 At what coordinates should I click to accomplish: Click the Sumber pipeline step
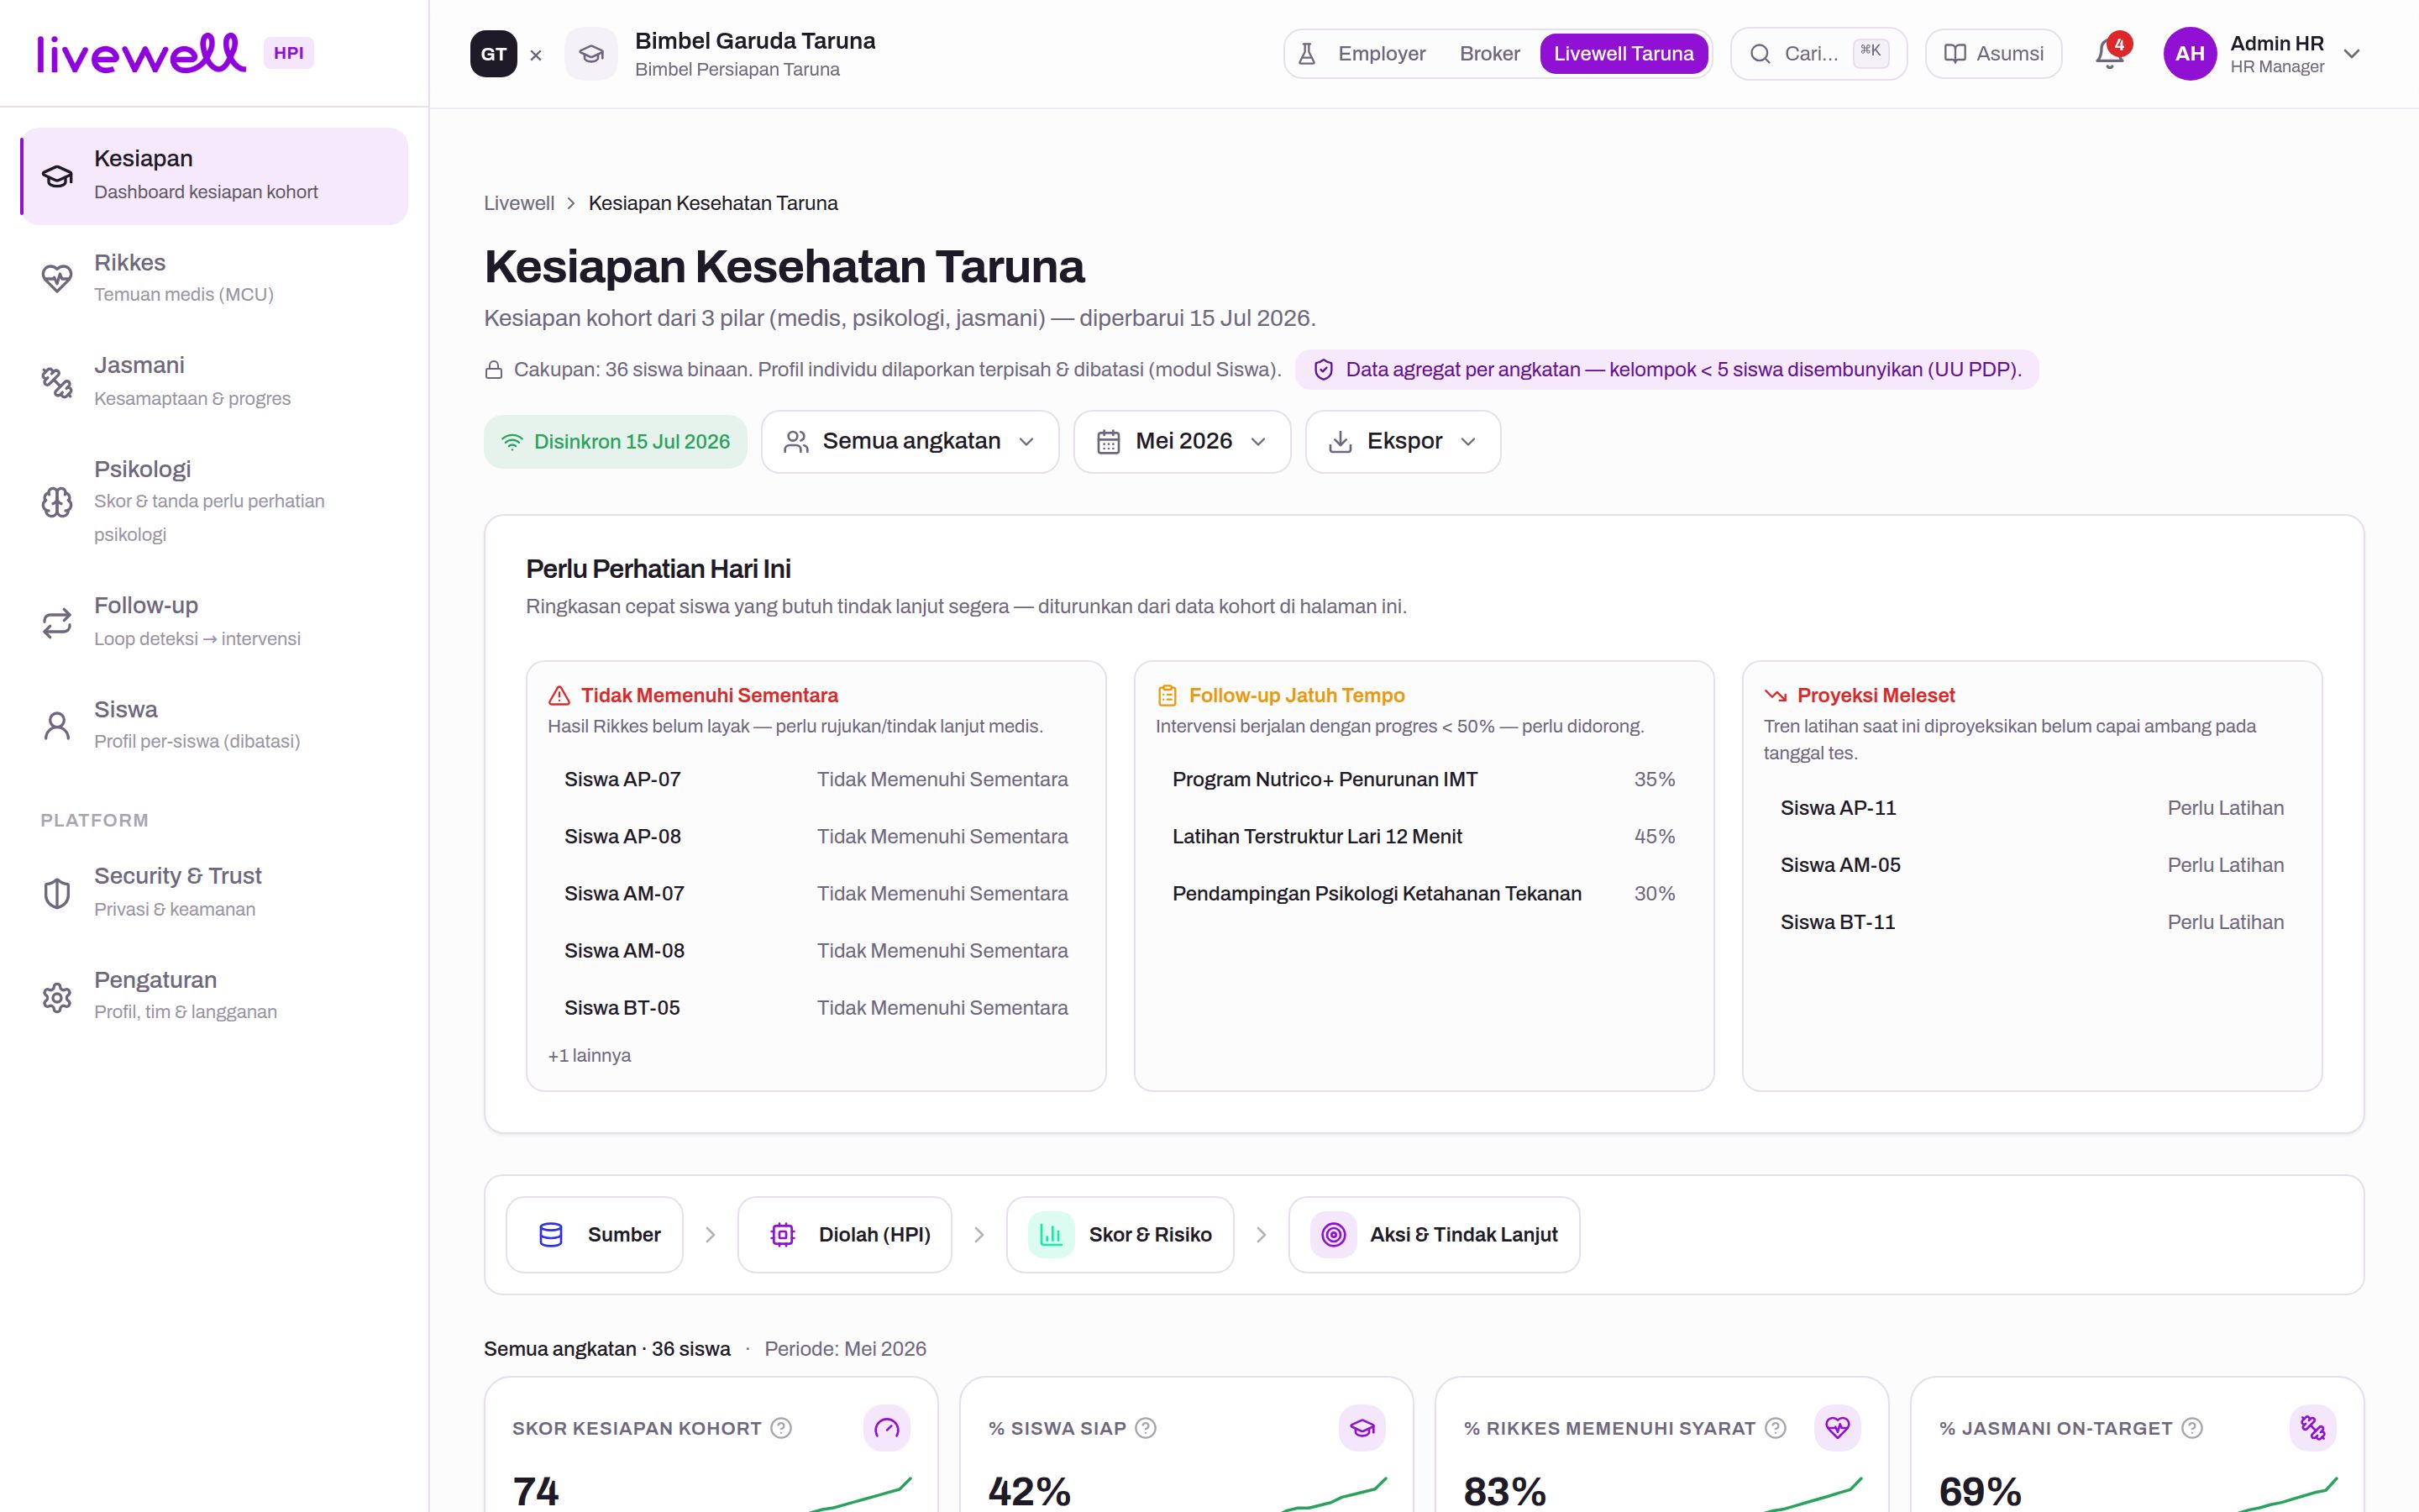tap(595, 1235)
